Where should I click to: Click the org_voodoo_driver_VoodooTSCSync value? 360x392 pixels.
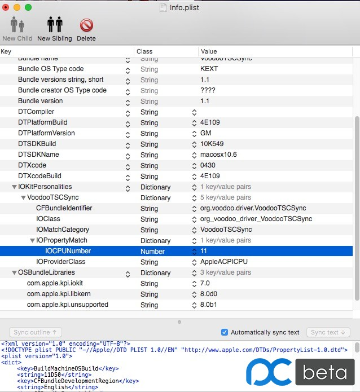tap(256, 219)
